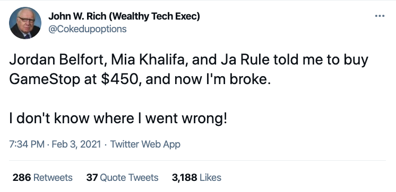
Task: Open the @Cokedupoptions handle link
Action: click(88, 29)
